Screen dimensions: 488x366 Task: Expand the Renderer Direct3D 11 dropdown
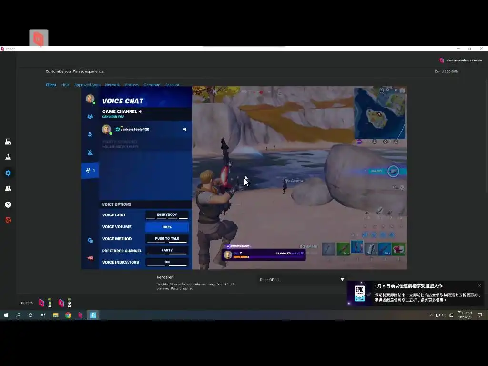[301, 280]
